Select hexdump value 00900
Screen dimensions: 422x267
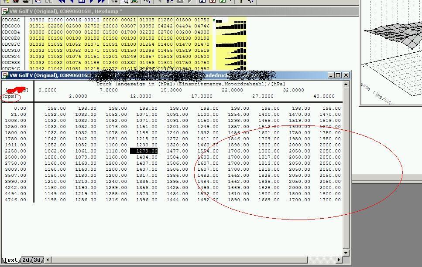37,20
